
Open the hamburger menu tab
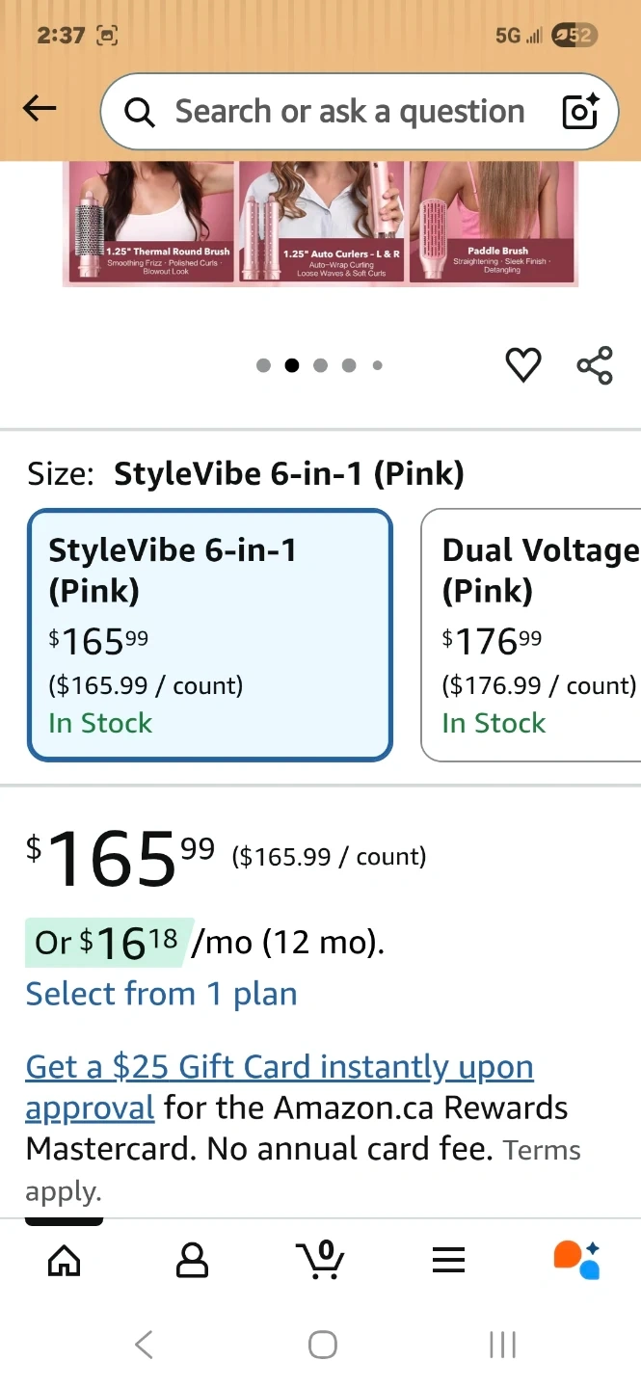coord(448,1259)
